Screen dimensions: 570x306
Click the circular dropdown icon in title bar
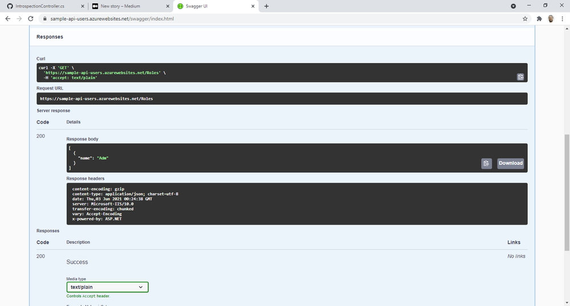coord(514,6)
